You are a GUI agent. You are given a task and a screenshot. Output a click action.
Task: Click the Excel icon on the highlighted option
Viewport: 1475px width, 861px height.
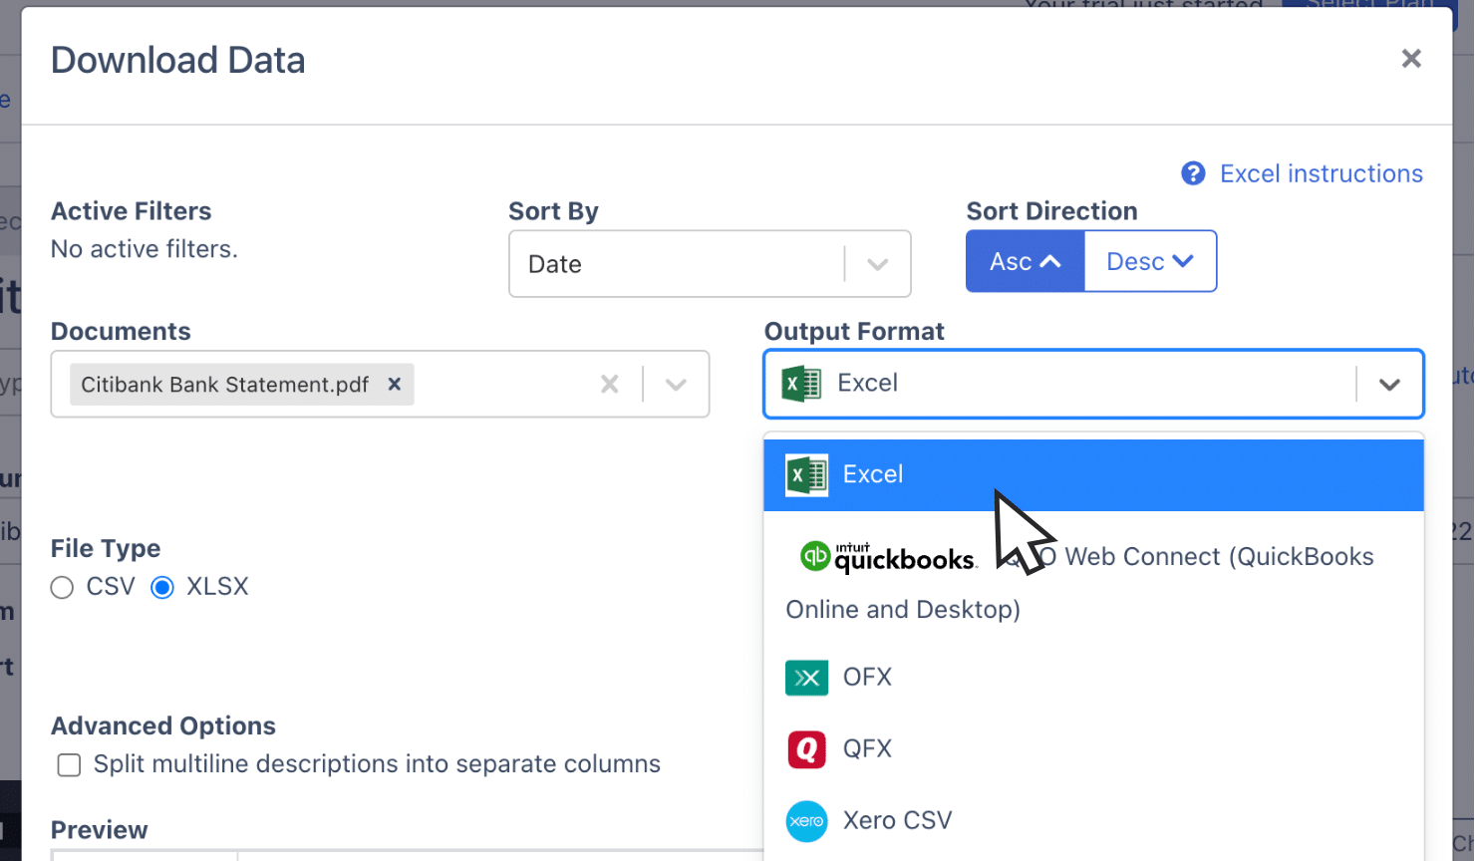click(x=806, y=474)
